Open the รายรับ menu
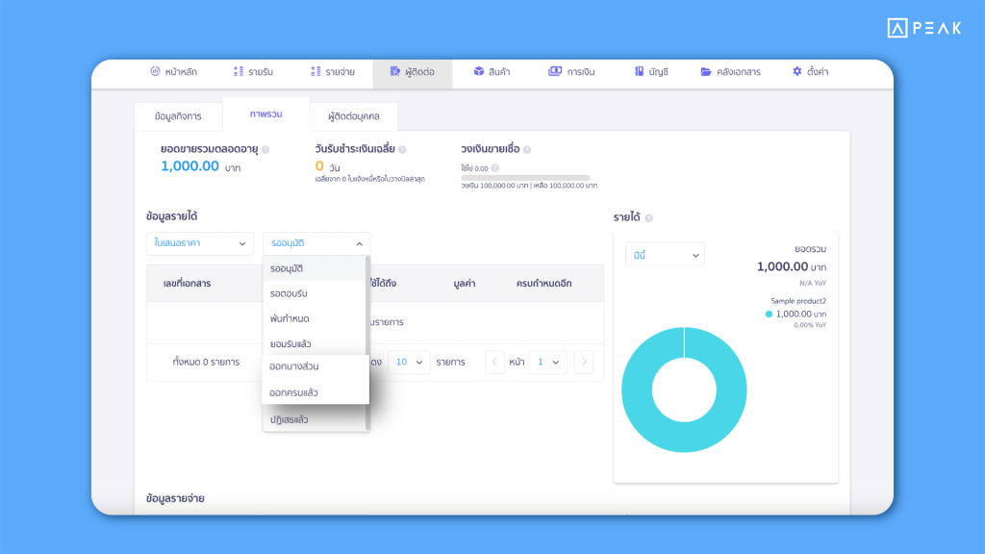This screenshot has width=985, height=554. pos(253,71)
